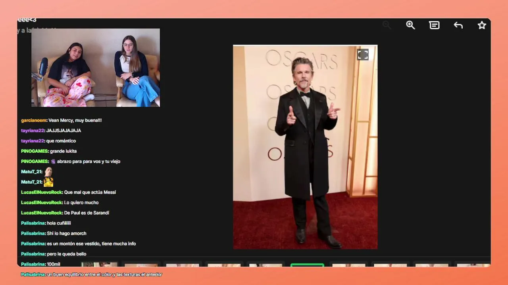Click 'un buen equilibrio entre el color' message

[x=104, y=275]
